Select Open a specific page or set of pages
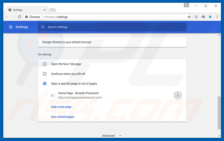224x141 pixels. coord(45,84)
